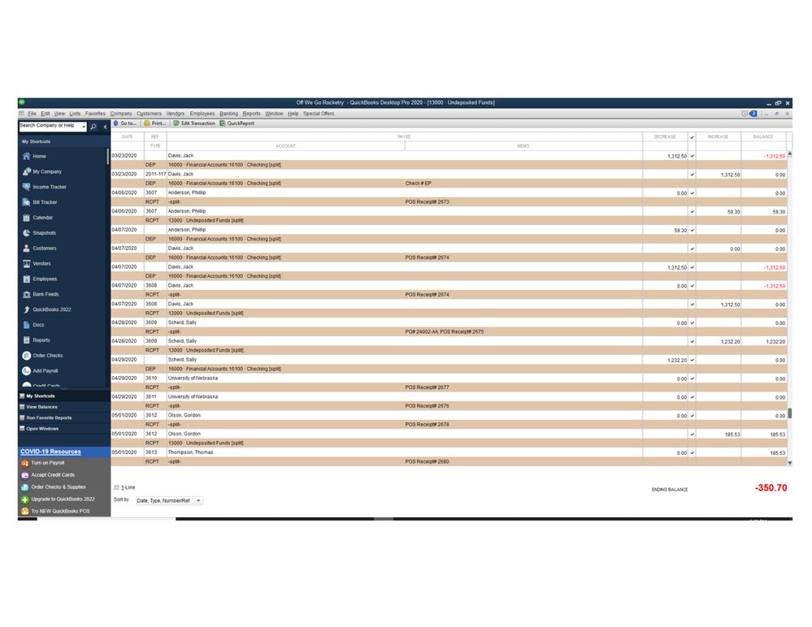Select Run Favorite Reports panel
Viewport: 812px width, 627px height.
[x=64, y=418]
